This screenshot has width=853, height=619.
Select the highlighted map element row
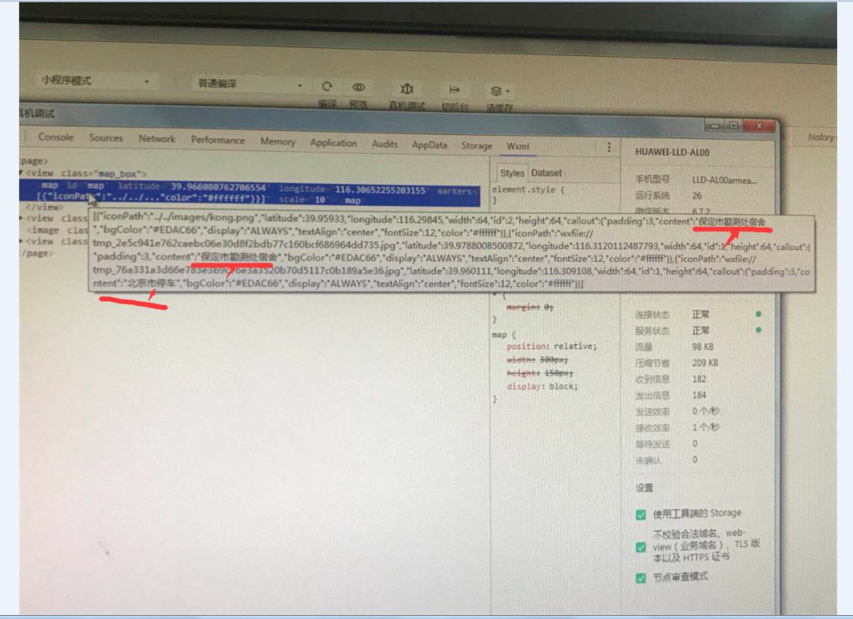tap(250, 193)
